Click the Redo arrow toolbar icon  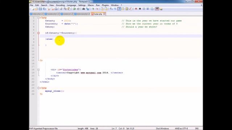[78, 9]
